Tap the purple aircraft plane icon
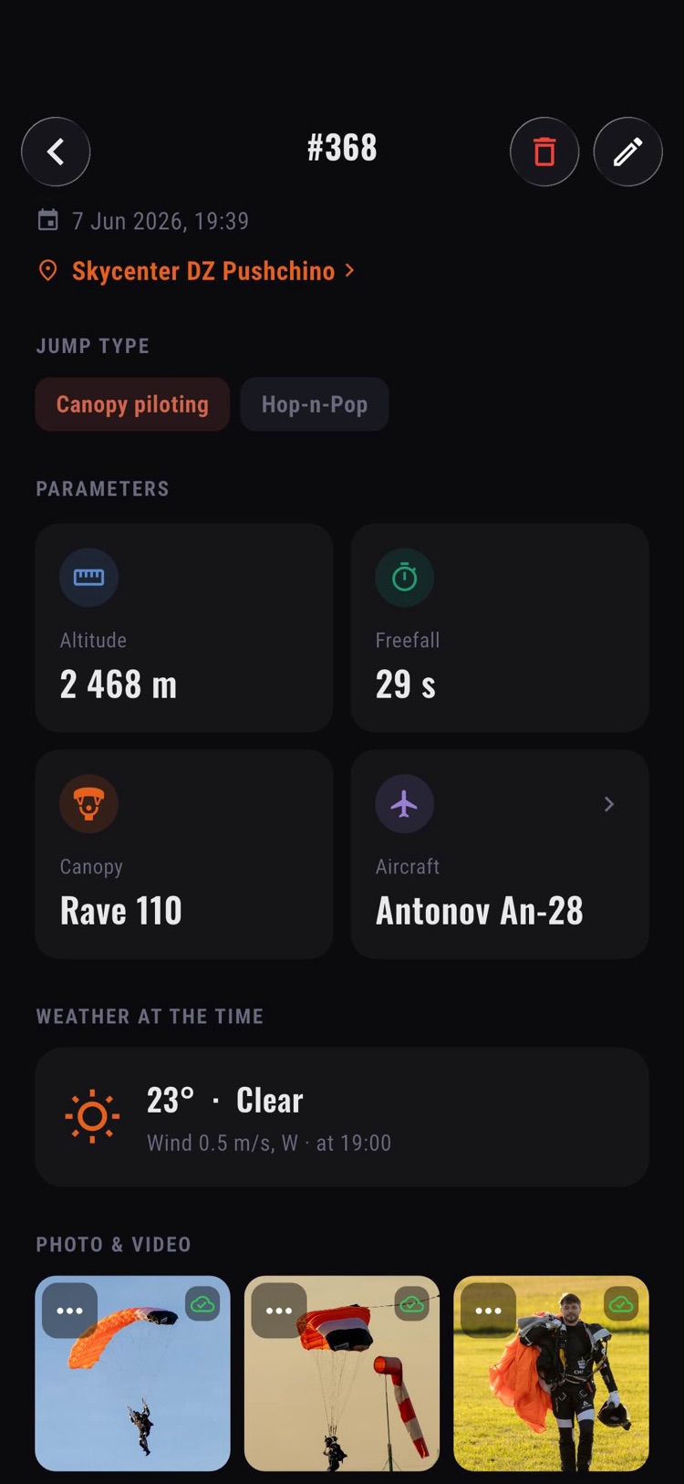The width and height of the screenshot is (684, 1484). [x=404, y=803]
